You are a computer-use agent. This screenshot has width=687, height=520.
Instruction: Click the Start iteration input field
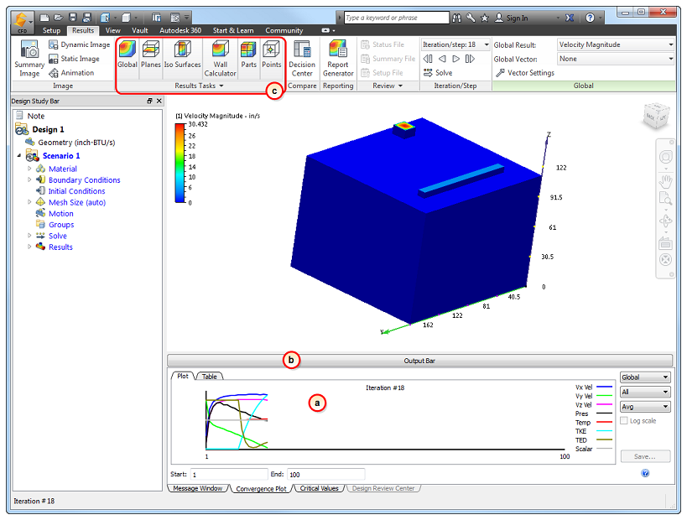[229, 474]
